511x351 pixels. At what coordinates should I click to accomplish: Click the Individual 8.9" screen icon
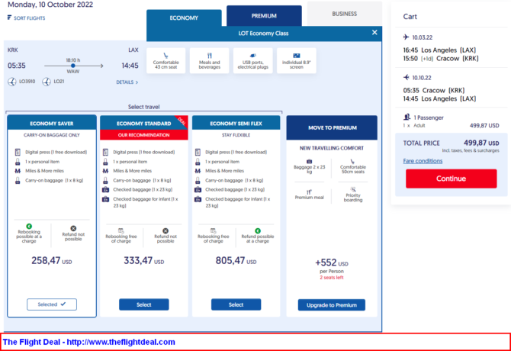297,56
